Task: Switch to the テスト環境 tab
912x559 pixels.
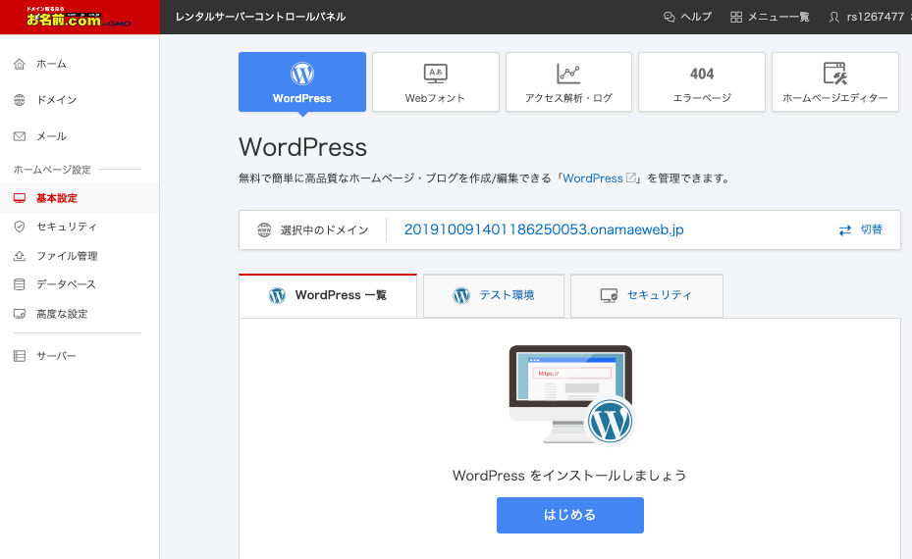Action: click(494, 295)
